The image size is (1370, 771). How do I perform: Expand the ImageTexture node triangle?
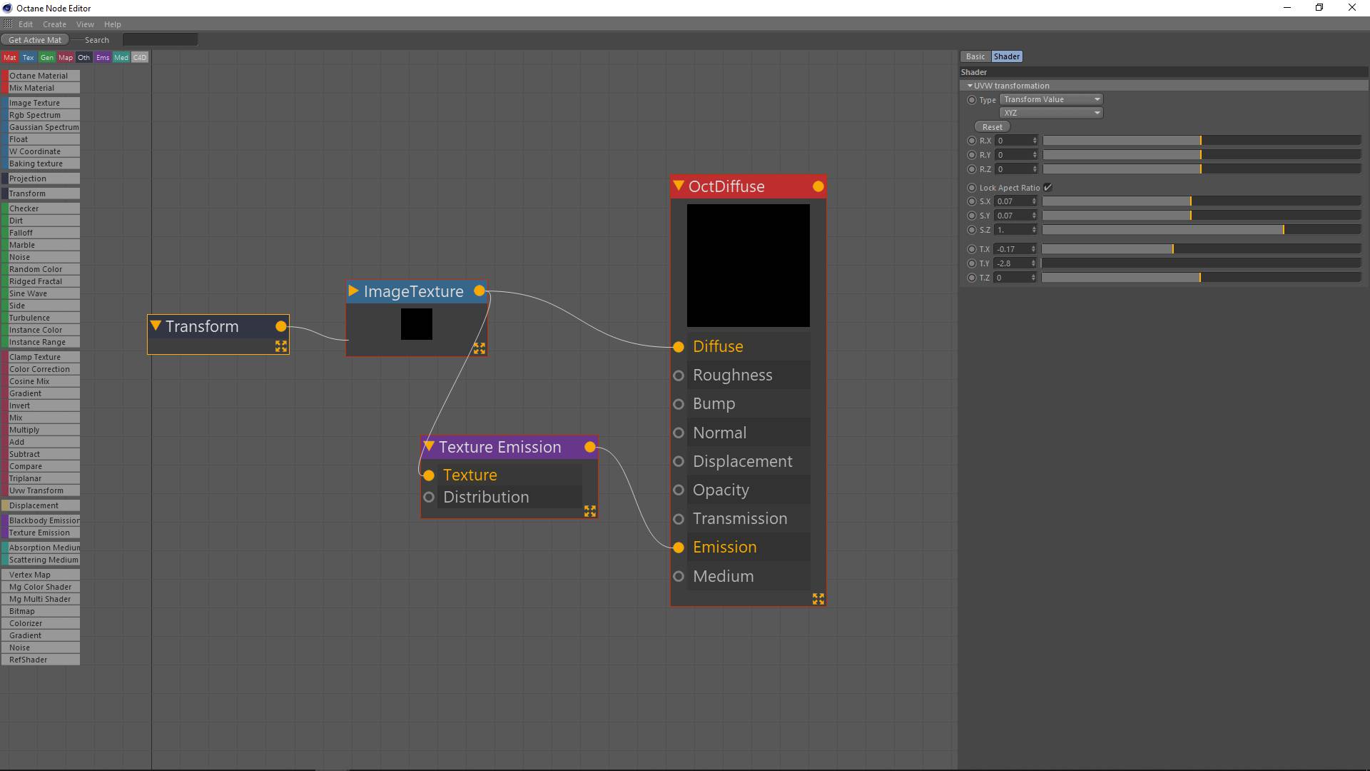353,291
